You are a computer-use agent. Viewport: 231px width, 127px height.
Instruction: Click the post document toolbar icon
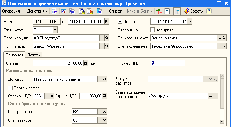click(x=82, y=11)
